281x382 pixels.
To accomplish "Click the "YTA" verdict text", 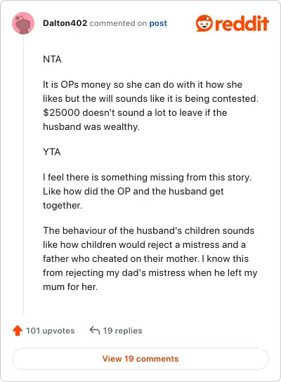I will [52, 152].
